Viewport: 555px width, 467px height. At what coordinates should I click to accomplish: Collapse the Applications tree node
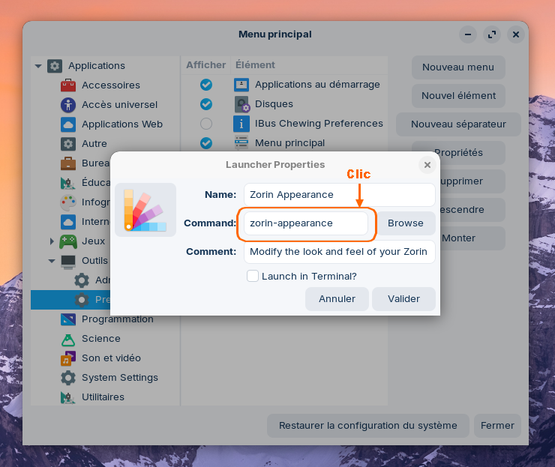click(x=38, y=66)
